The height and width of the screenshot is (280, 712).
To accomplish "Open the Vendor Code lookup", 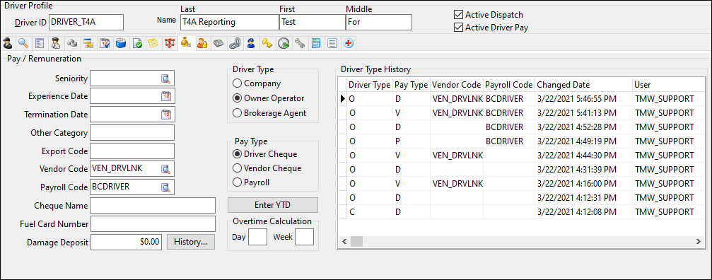I will tap(165, 169).
